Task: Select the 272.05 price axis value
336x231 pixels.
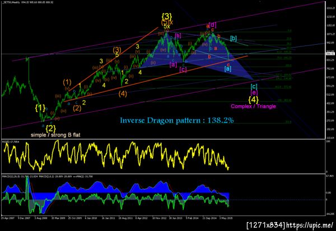Action: coord(330,120)
